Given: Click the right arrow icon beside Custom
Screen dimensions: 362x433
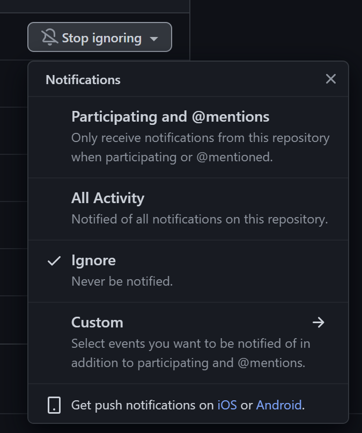Looking at the screenshot, I should [319, 322].
